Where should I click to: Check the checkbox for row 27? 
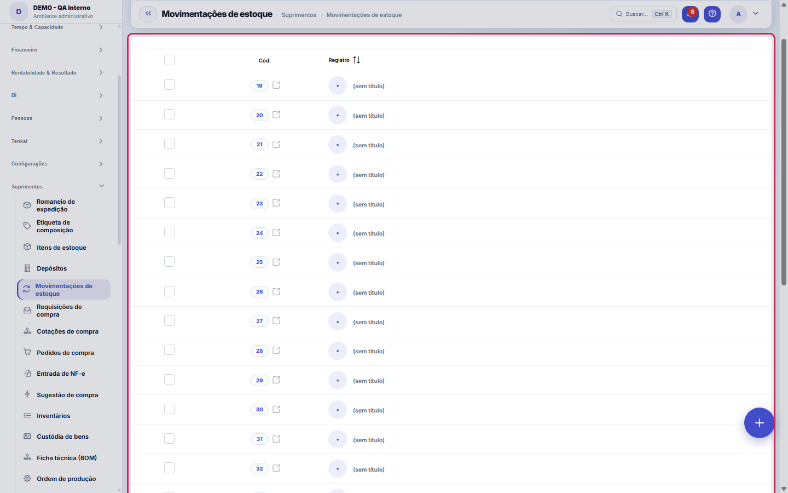(169, 320)
